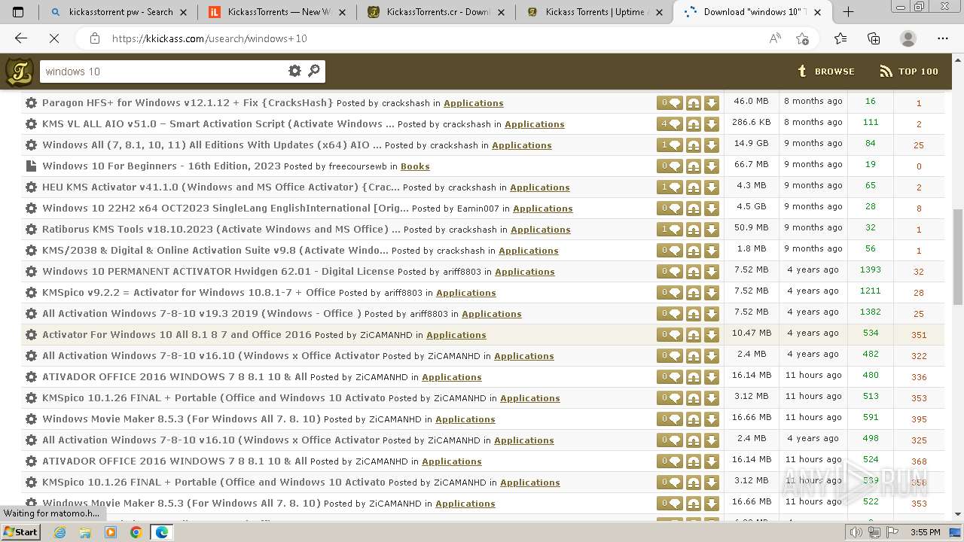Screen dimensions: 964x542
Task: Click the BROWSE link in site header
Action: (x=826, y=72)
